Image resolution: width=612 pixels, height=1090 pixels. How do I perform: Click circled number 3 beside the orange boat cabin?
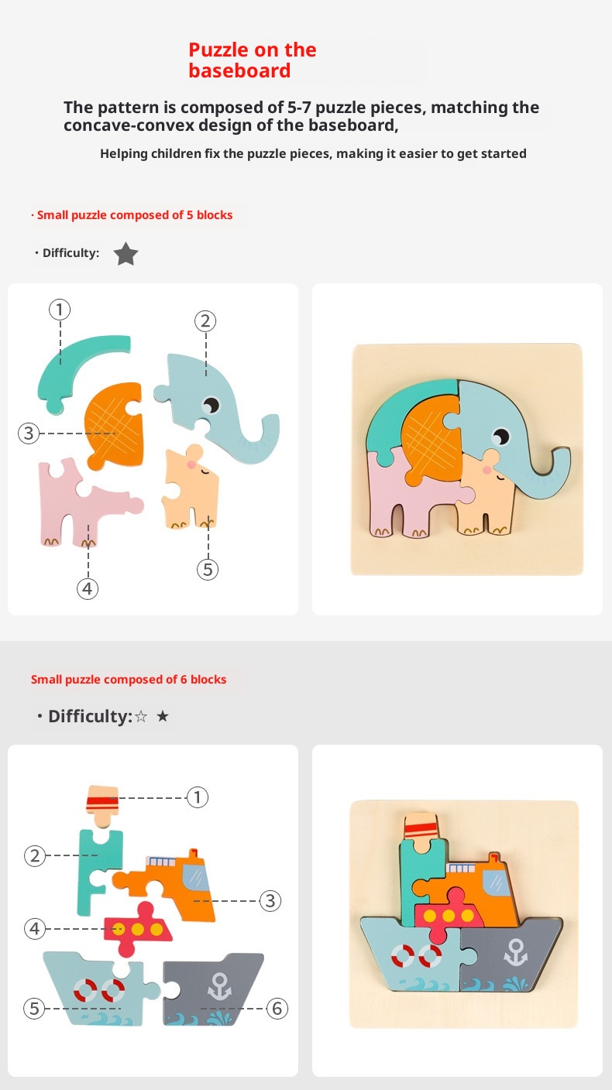point(269,900)
